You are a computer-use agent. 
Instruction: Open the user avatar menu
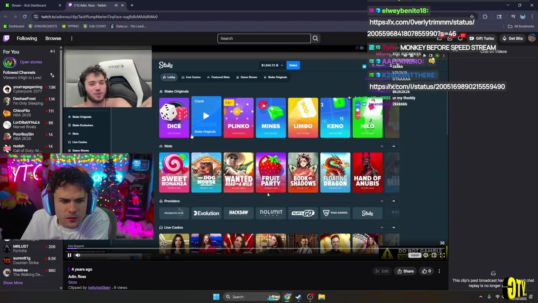click(x=532, y=38)
